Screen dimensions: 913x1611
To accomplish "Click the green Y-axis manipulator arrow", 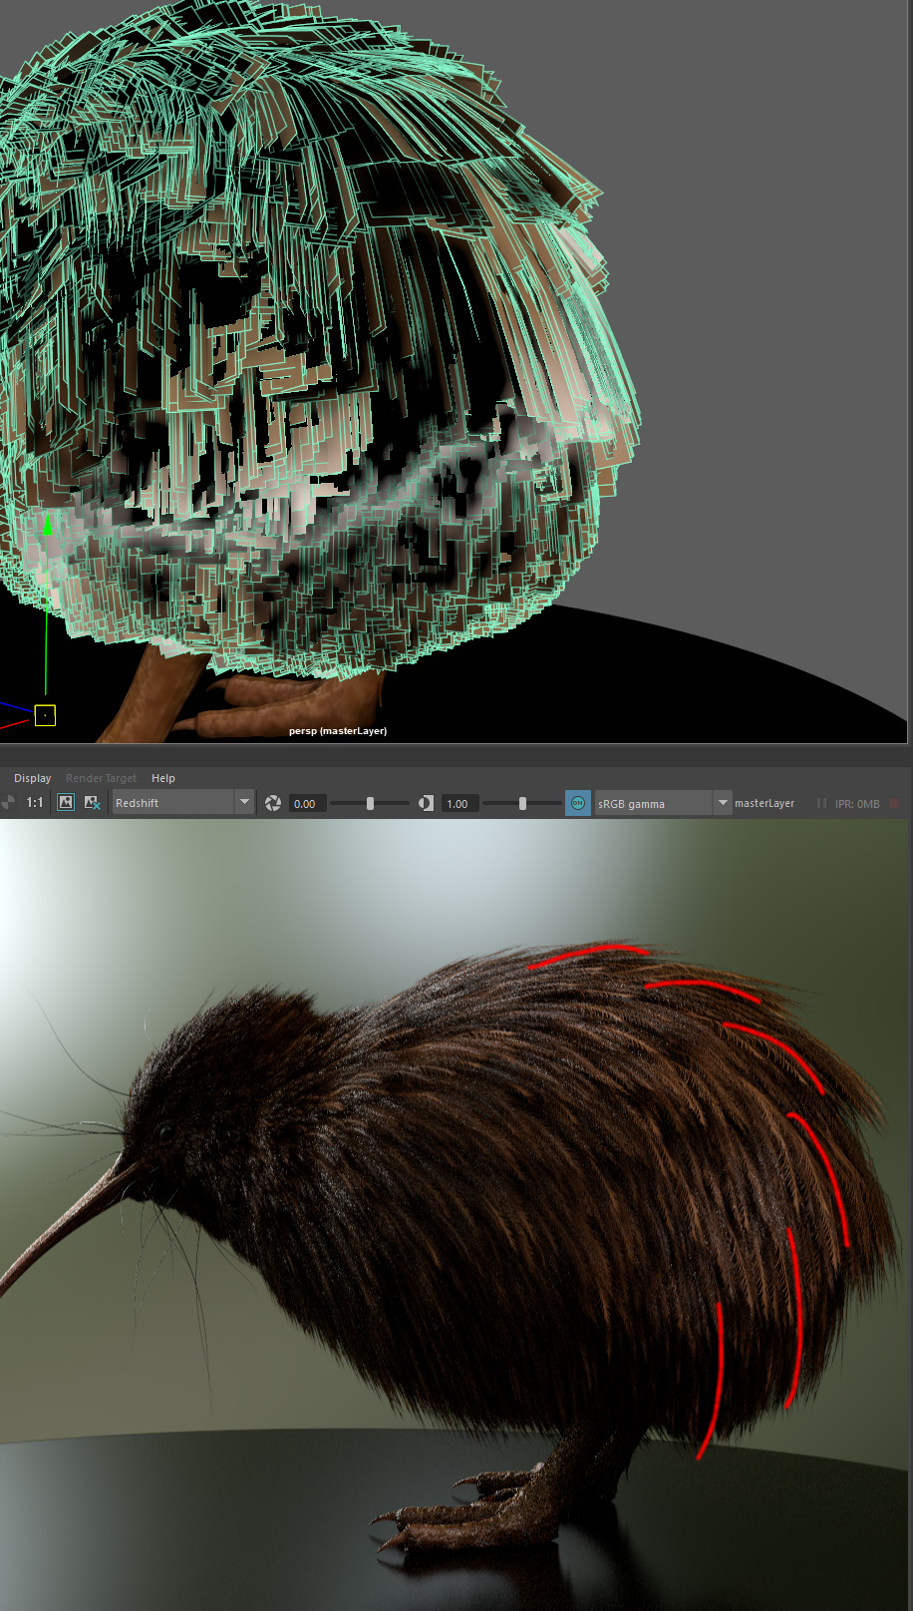I will pyautogui.click(x=46, y=526).
